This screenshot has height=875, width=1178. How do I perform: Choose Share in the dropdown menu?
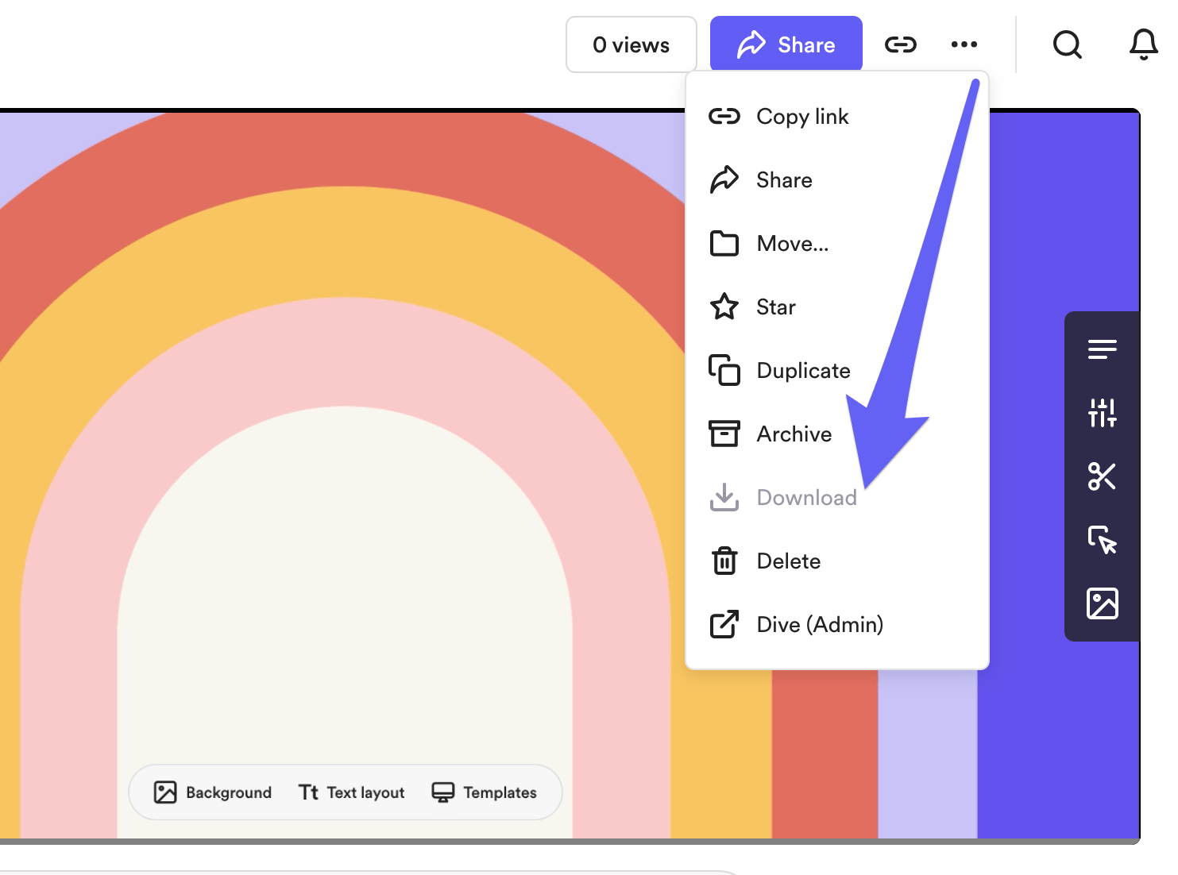783,180
